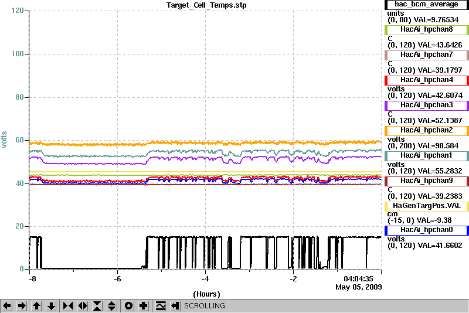469x313 pixels.
Task: Click the -4 x-axis tick label
Action: click(205, 279)
